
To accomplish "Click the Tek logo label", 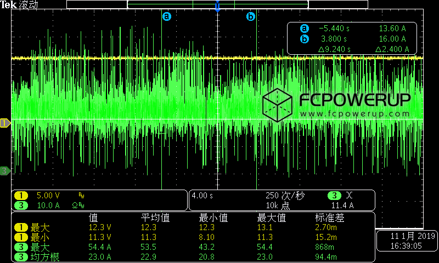I will click(x=9, y=5).
